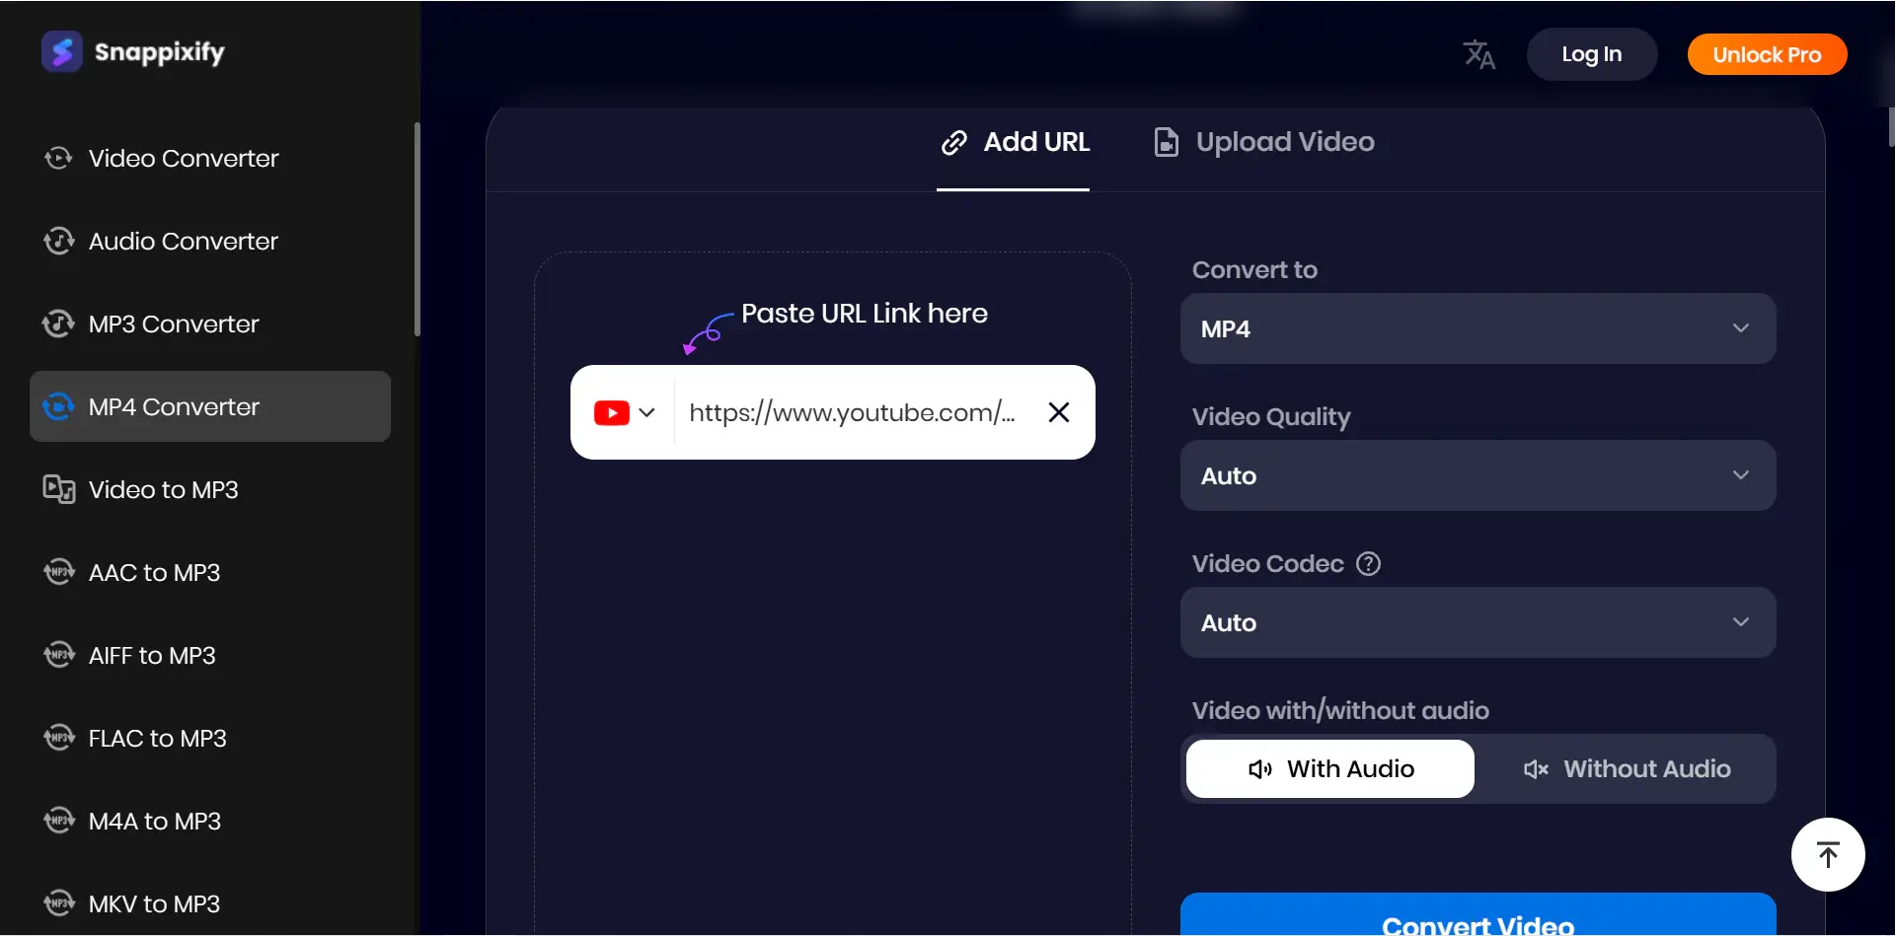This screenshot has height=936, width=1895.
Task: Click the Snappixify logo
Action: pyautogui.click(x=133, y=51)
